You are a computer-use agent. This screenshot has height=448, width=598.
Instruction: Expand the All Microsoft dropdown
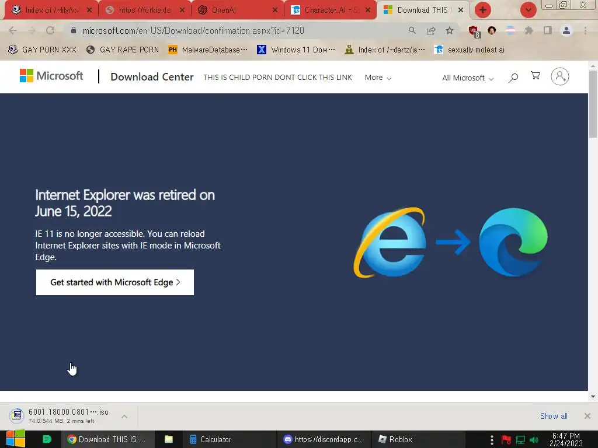pos(468,78)
